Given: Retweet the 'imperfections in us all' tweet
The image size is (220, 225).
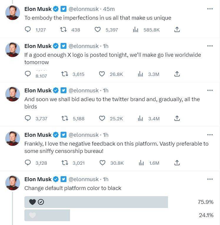Looking at the screenshot, I should 63,29.
